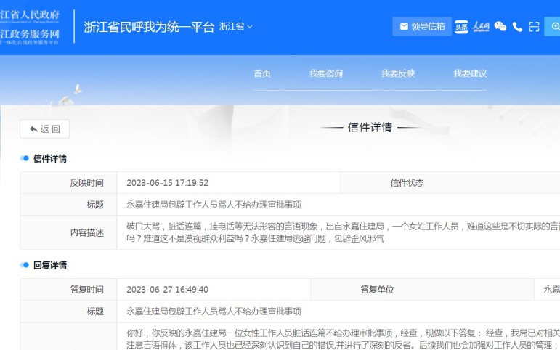Viewport: 560px width, 350px height.
Task: Switch to the 我要建议 navigation item
Action: tap(470, 73)
